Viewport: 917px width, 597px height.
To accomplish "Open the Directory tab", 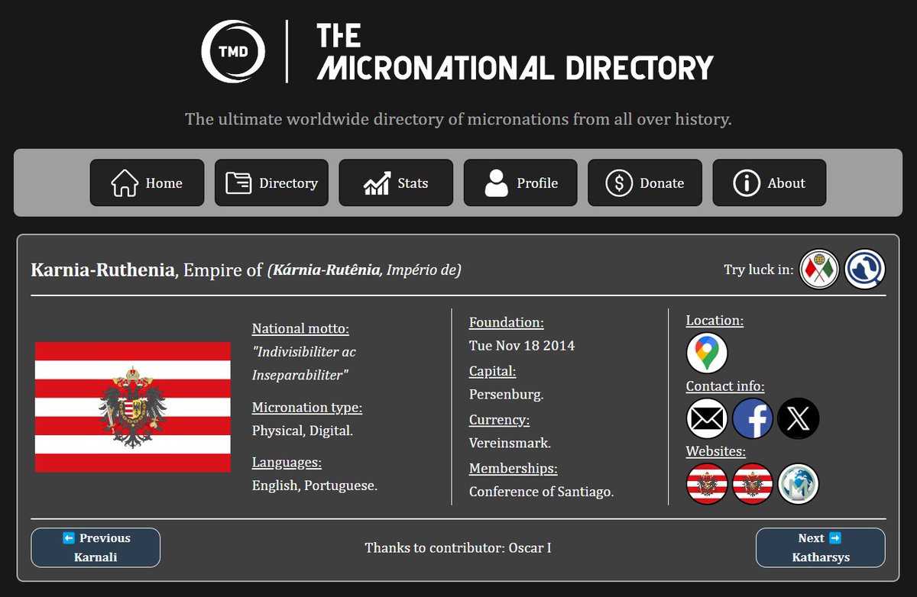I will (271, 182).
